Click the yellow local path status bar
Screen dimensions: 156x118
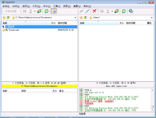point(40,86)
